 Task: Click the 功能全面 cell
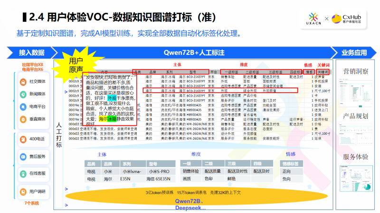point(269,105)
